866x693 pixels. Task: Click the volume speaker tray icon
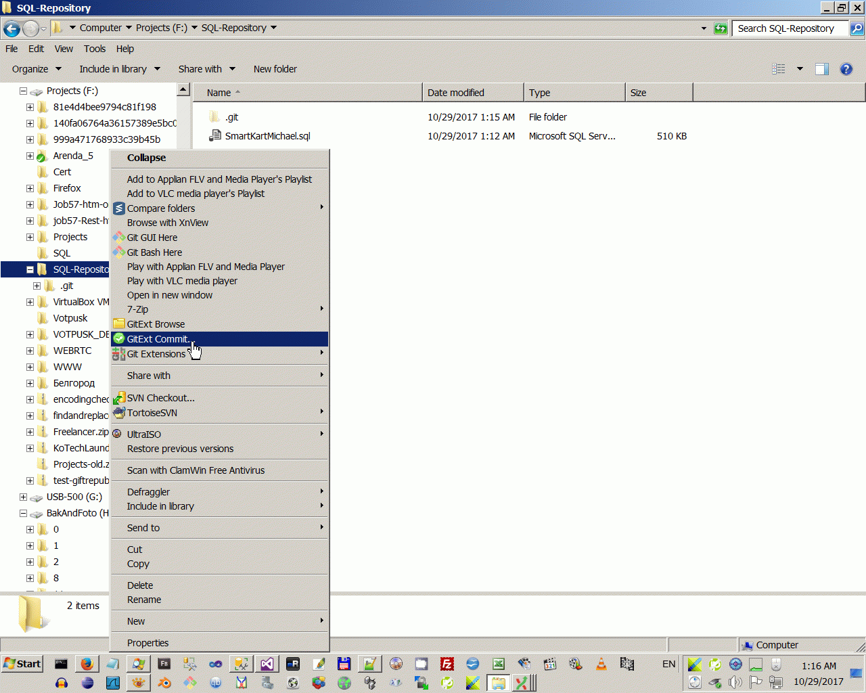pyautogui.click(x=735, y=682)
